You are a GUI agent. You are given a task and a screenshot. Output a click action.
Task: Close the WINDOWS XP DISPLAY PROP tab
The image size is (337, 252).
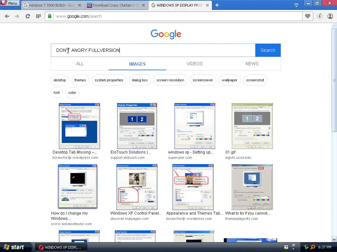(x=207, y=5)
